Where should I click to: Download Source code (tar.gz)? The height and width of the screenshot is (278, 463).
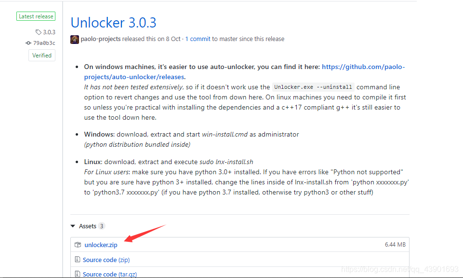pos(109,274)
